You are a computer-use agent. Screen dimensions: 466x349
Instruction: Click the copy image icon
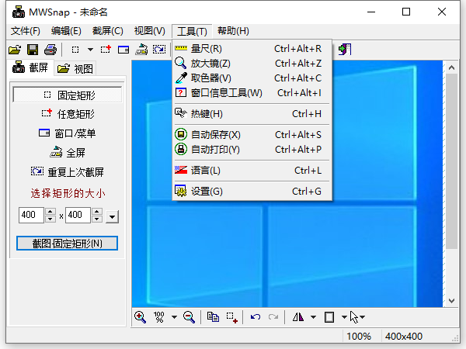point(213,317)
